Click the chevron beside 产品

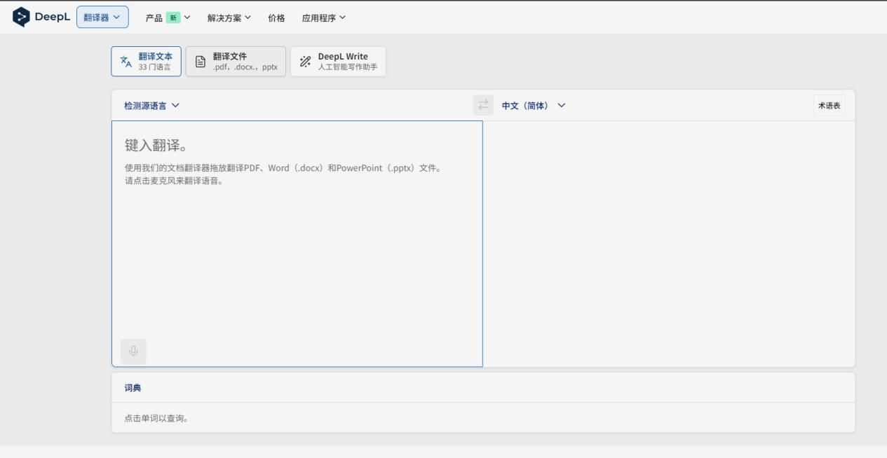click(x=187, y=18)
